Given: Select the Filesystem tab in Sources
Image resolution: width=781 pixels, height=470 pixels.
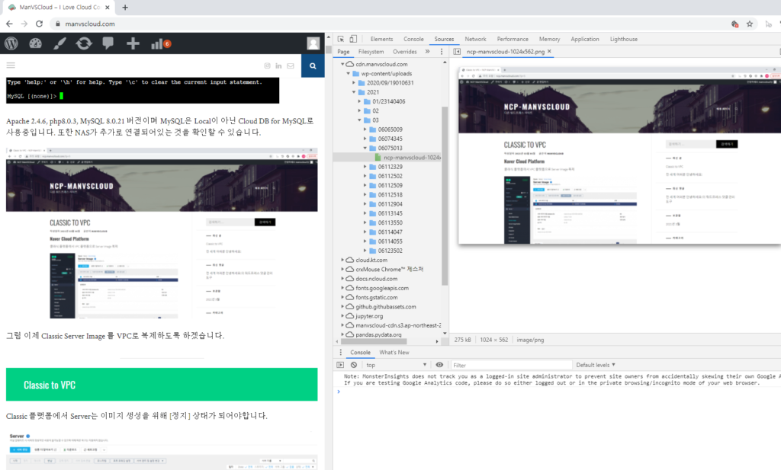Looking at the screenshot, I should coord(371,52).
